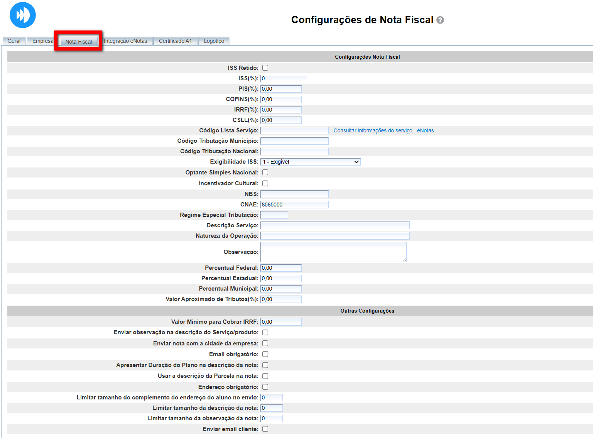The width and height of the screenshot is (593, 438).
Task: Enable Enviar email cliente option
Action: click(x=265, y=429)
